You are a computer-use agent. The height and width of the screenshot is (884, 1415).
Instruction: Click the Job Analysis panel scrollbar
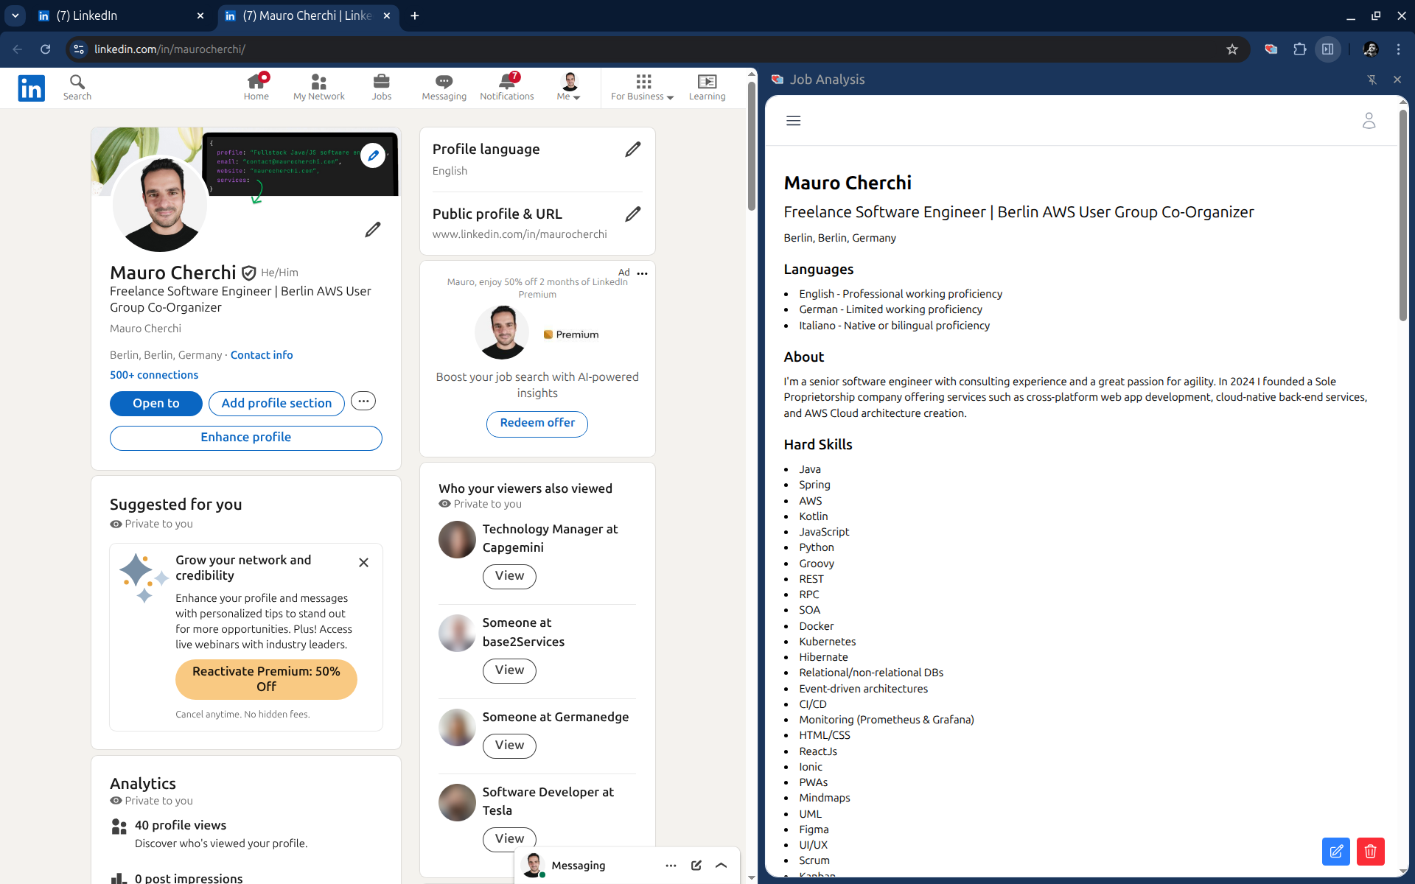click(x=1402, y=214)
